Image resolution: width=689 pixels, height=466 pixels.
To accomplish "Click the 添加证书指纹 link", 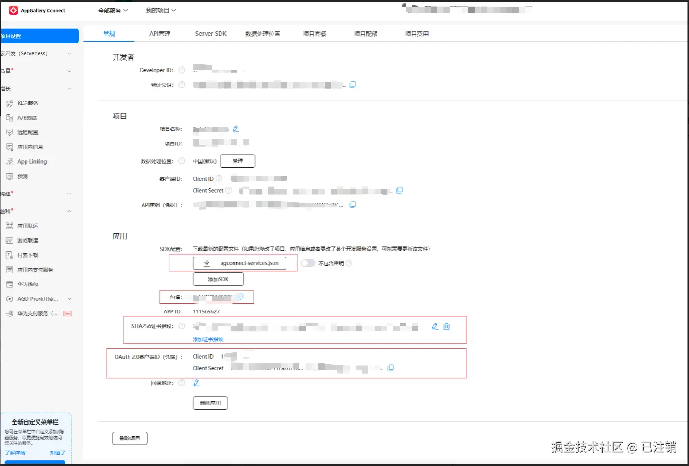I will 208,339.
